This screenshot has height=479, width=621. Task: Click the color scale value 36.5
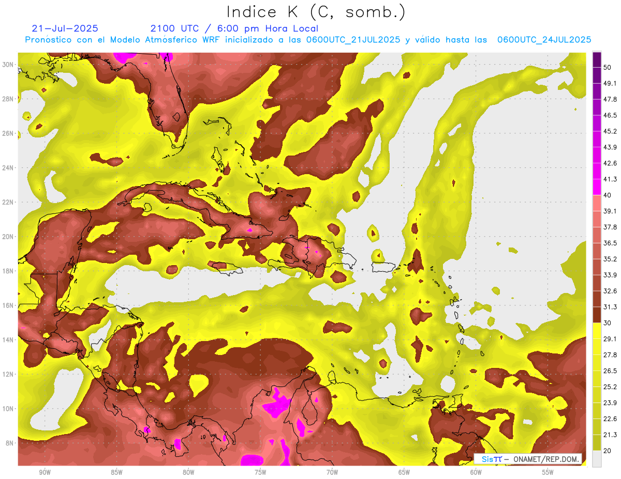610,243
